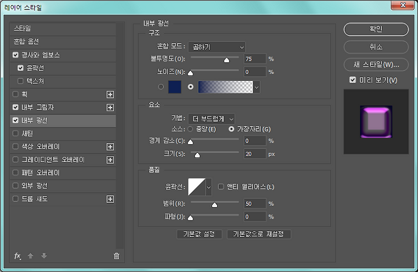Click the 파형 value field

click(255, 216)
